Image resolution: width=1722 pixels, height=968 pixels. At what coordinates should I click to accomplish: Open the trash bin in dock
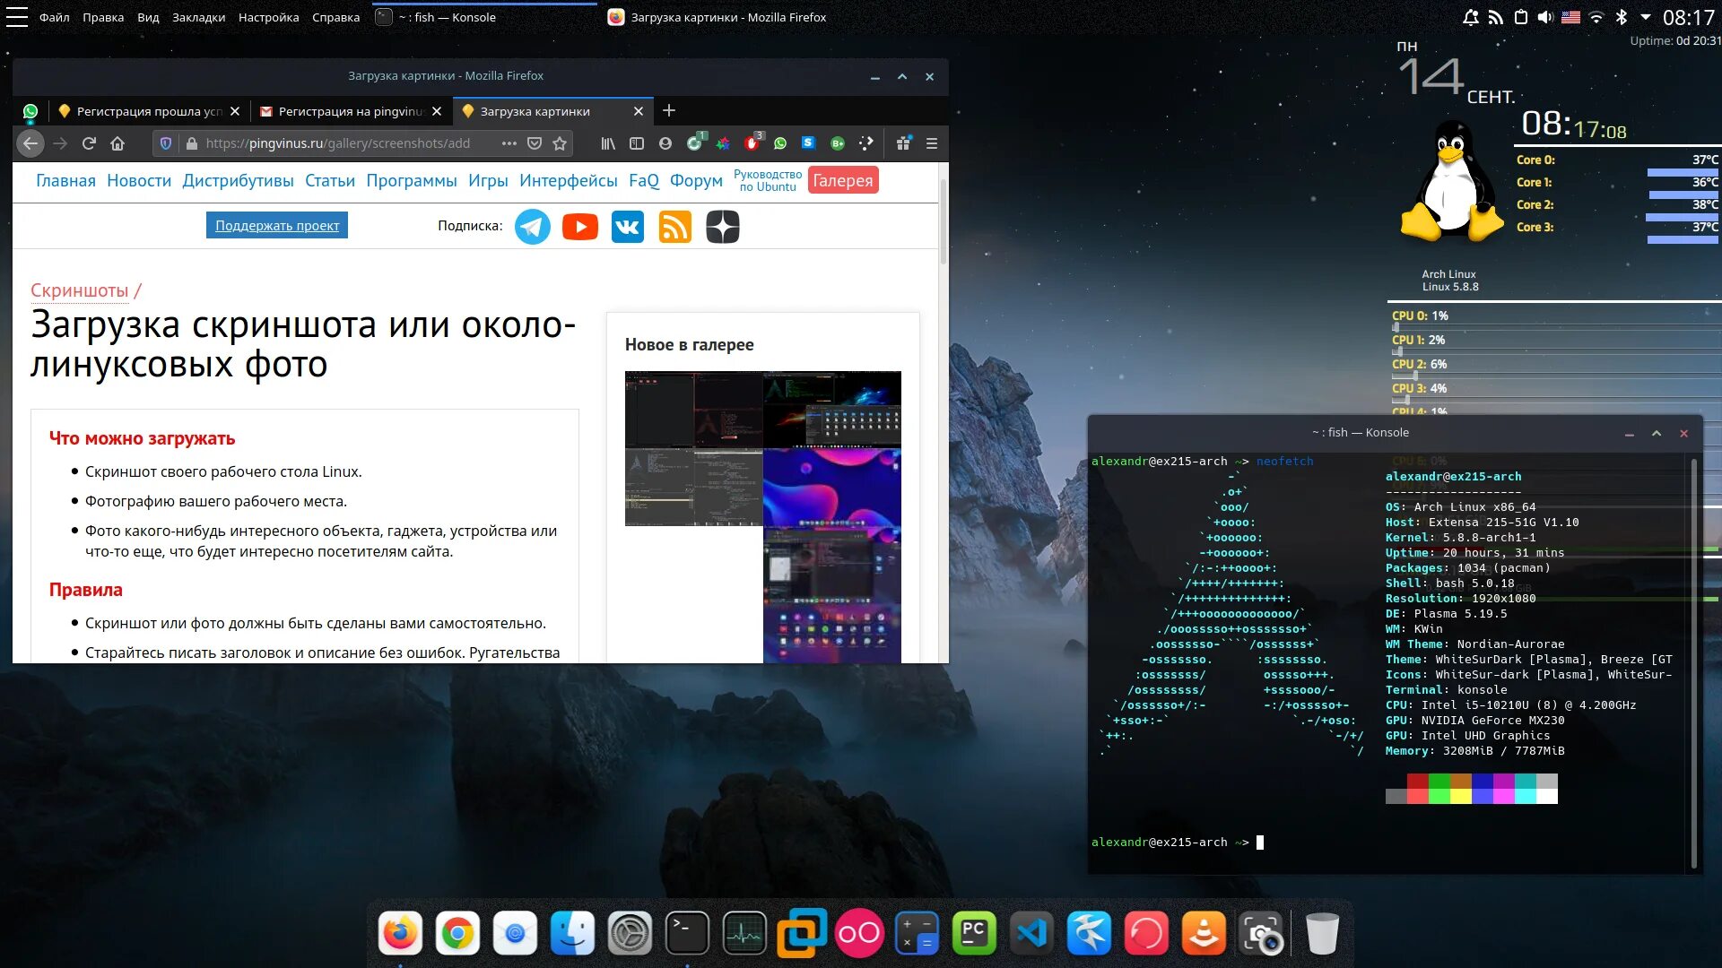1322,934
